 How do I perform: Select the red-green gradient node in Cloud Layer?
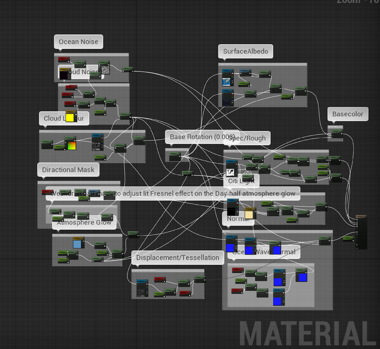tap(70, 143)
